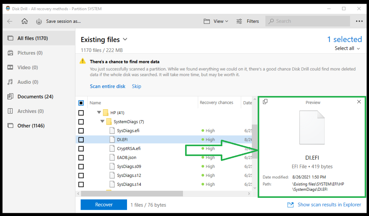The width and height of the screenshot is (369, 216).
Task: Click the yellow warning triangle icon
Action: point(82,61)
